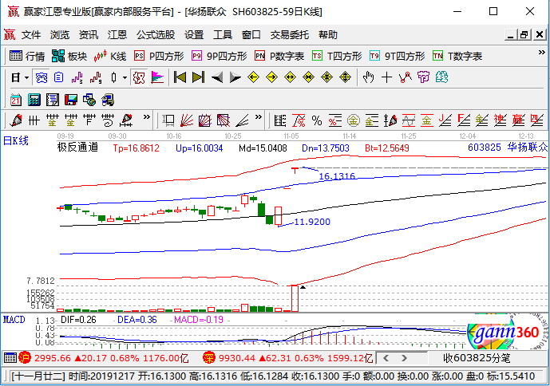Click the 行情 quotes button

pos(27,56)
